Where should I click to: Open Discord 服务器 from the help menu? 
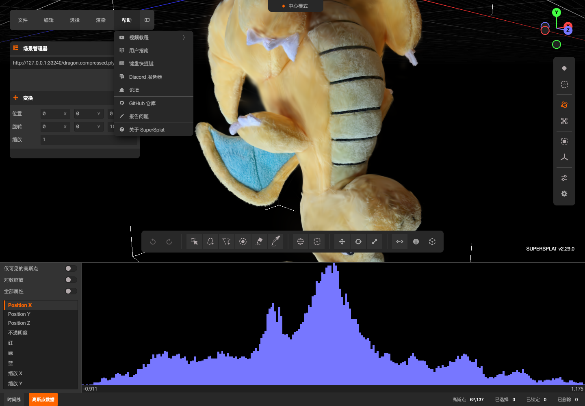pyautogui.click(x=154, y=77)
